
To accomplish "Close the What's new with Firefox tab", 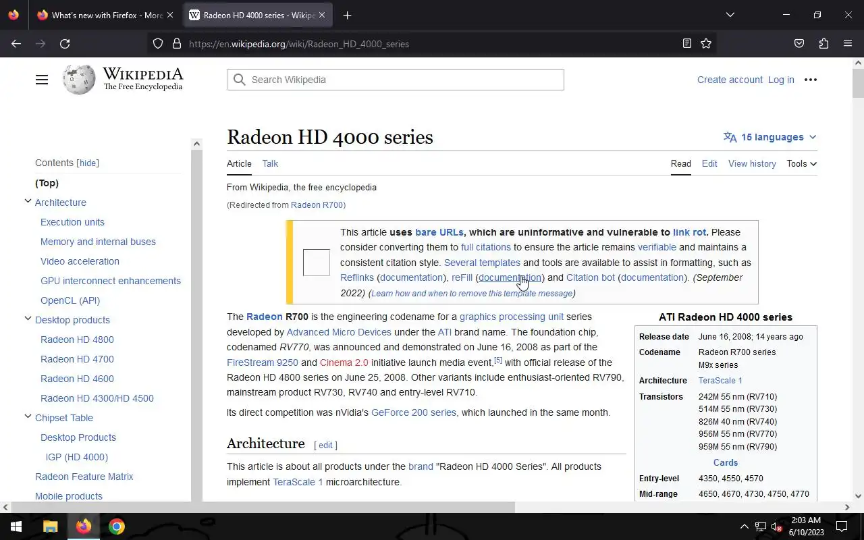I will point(170,15).
